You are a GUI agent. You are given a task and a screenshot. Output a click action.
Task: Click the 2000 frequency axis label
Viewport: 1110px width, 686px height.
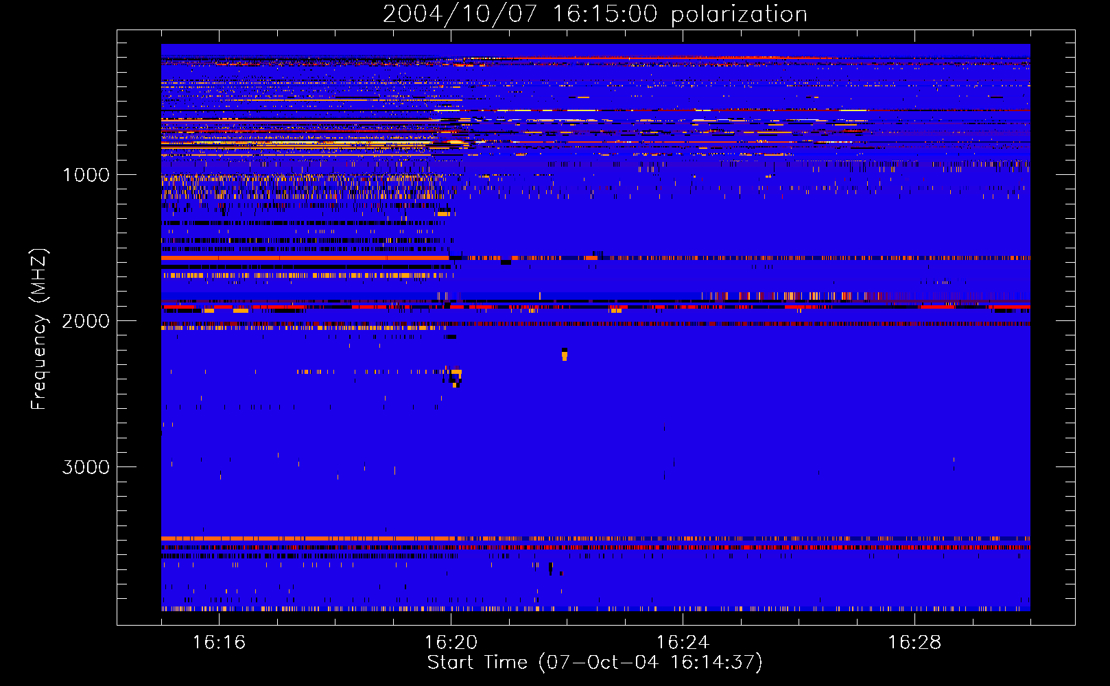click(x=86, y=321)
